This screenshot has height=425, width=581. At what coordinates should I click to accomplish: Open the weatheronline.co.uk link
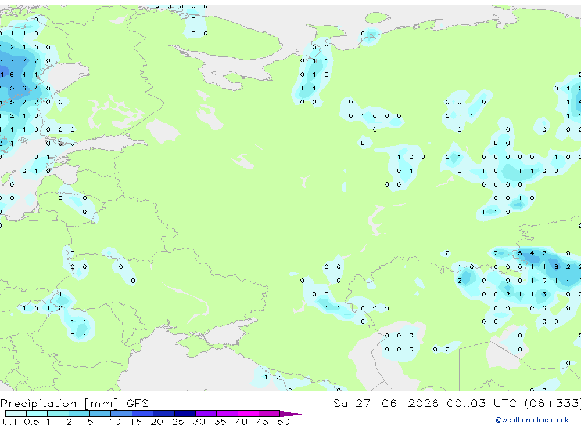tap(532, 420)
